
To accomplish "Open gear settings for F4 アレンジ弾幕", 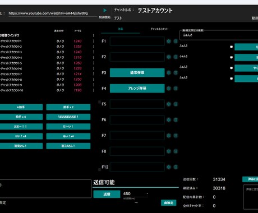I will [x=169, y=89].
